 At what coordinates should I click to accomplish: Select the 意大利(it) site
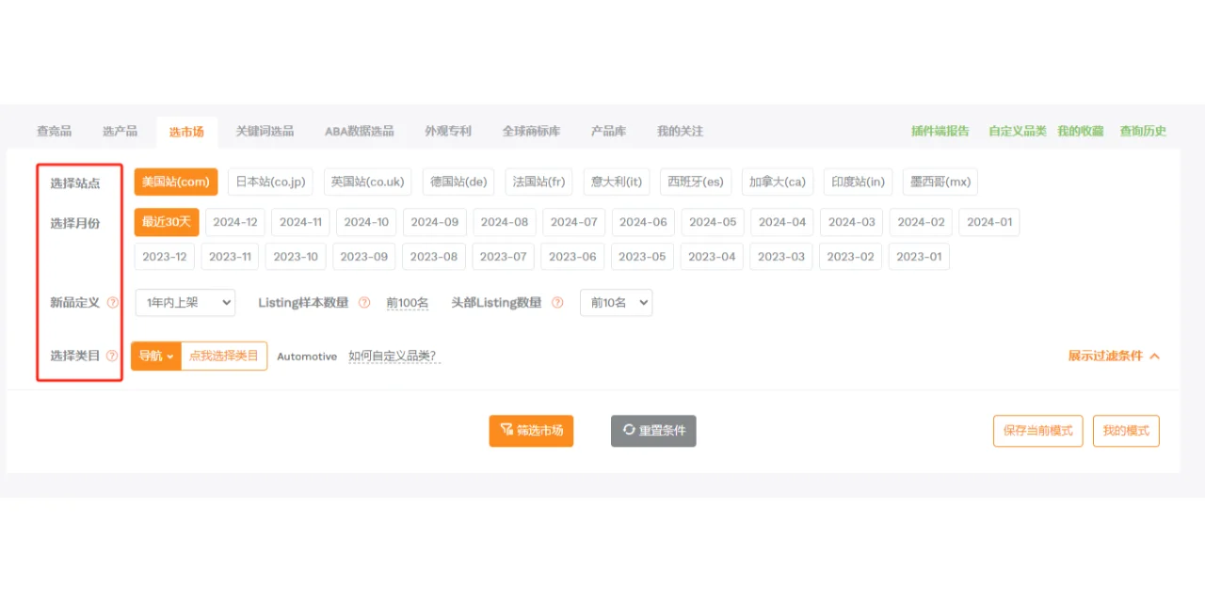coord(616,182)
